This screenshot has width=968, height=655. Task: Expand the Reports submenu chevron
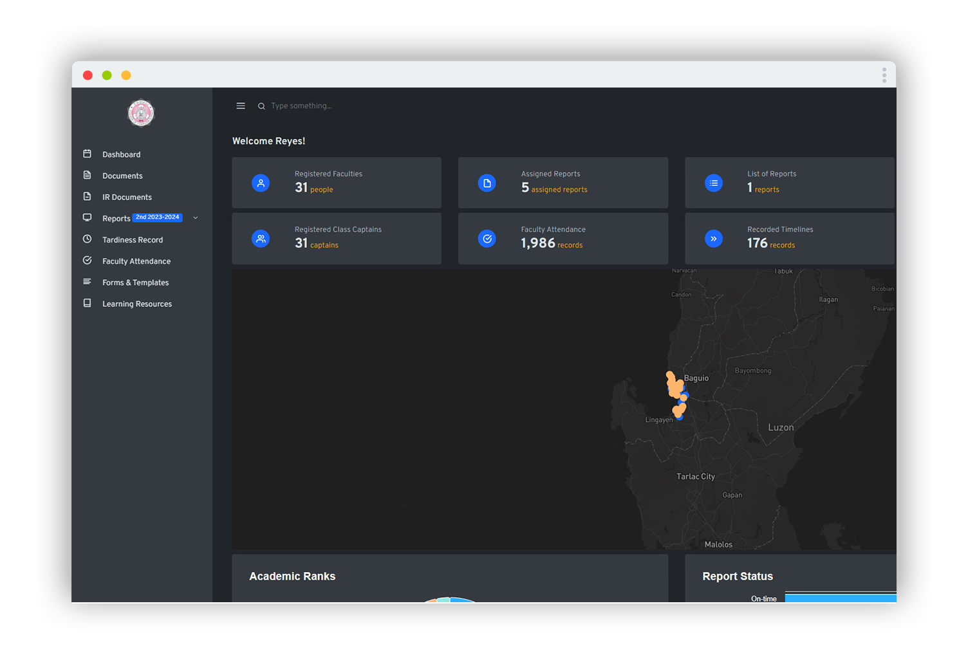tap(196, 218)
